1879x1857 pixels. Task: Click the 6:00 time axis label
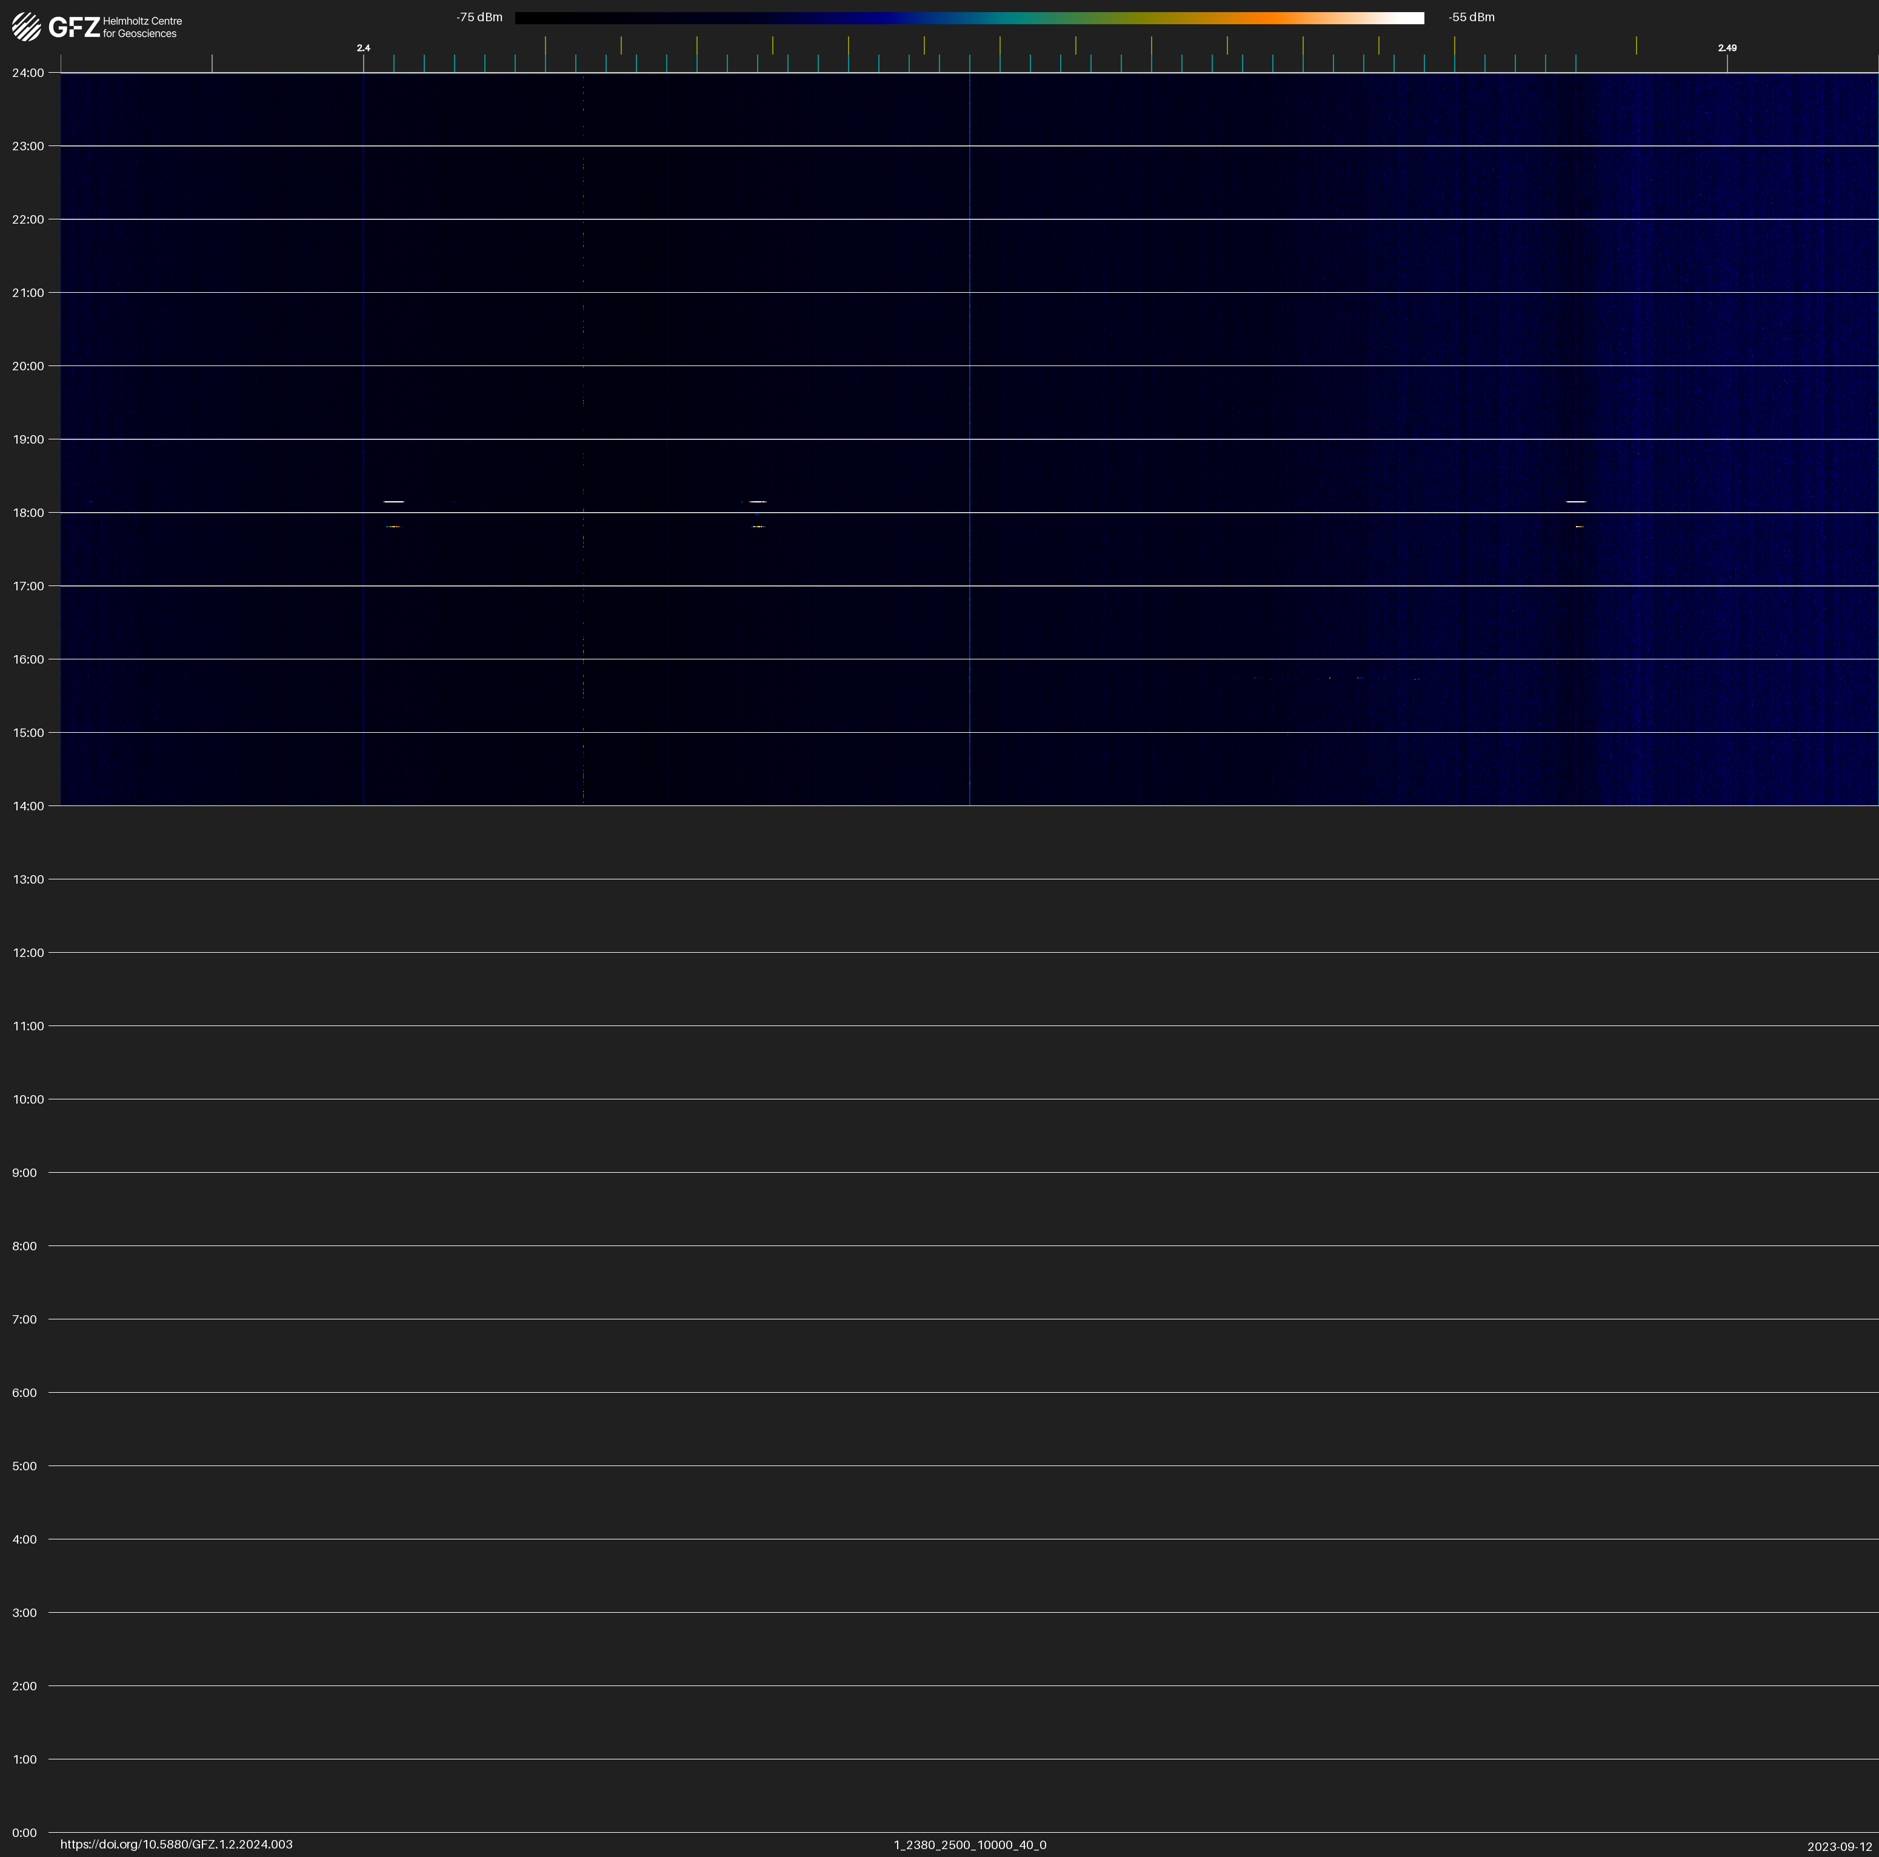pos(24,1393)
